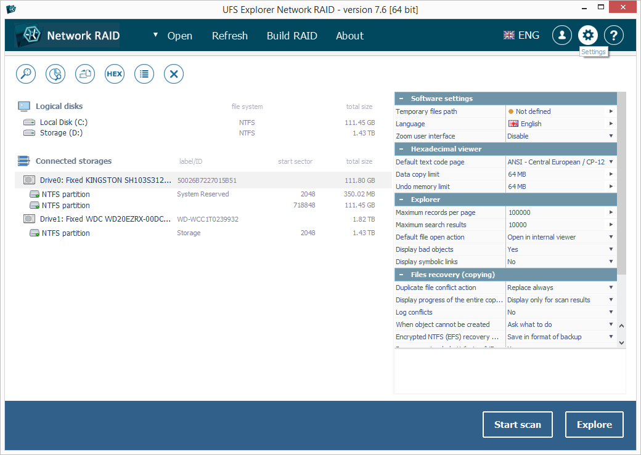Click the list properties toolbar icon
This screenshot has height=455, width=641.
tap(144, 74)
